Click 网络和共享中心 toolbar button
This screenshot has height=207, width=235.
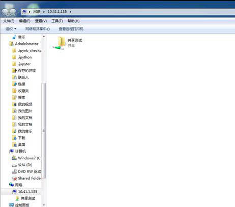click(38, 29)
